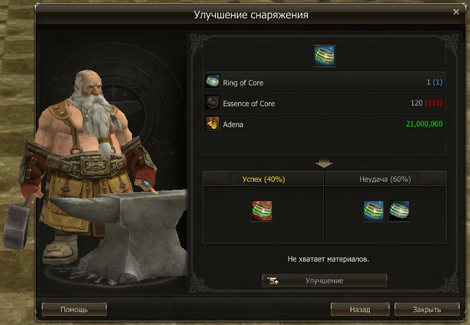
Task: Close dialog using the X in corner
Action: 456,12
